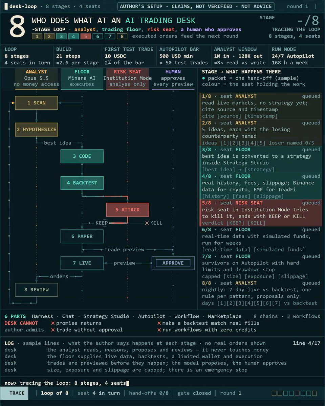Select the HUMAN seat column header

[173, 78]
